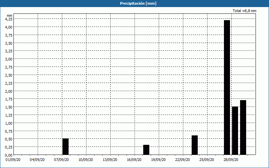This screenshot has width=269, height=168.
Task: Click the 2,25 y-axis label
Action: (x=9, y=83)
